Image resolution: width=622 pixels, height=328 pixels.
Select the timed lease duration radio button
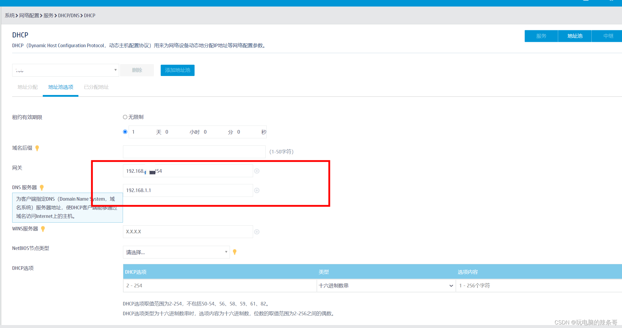[x=125, y=132]
